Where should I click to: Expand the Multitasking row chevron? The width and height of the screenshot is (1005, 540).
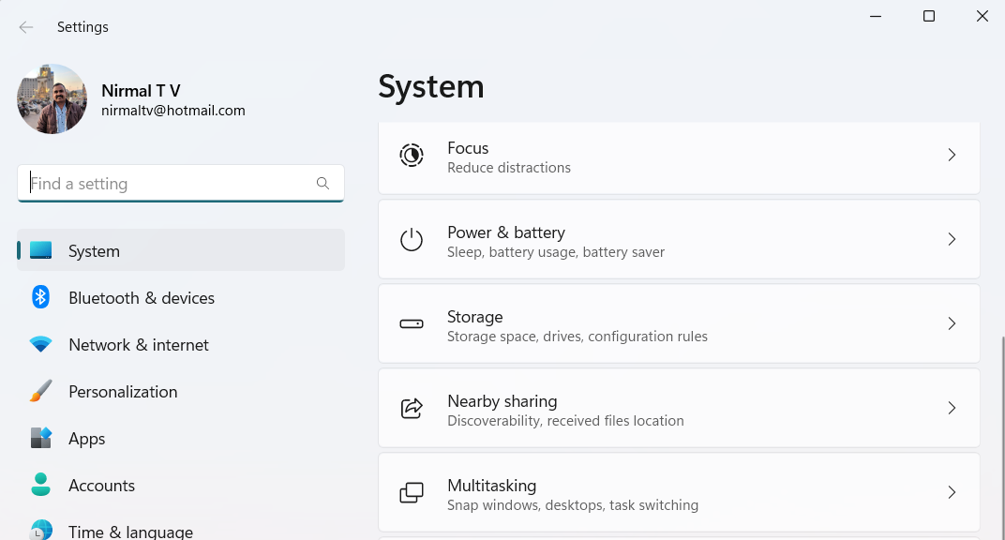point(952,492)
